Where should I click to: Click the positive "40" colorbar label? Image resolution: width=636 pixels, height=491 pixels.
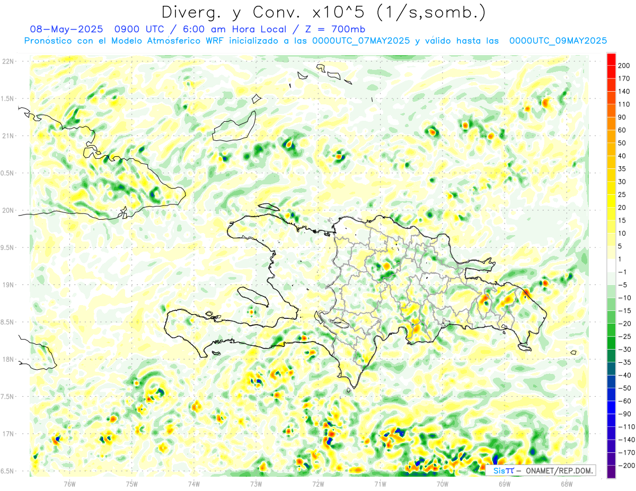pyautogui.click(x=623, y=156)
